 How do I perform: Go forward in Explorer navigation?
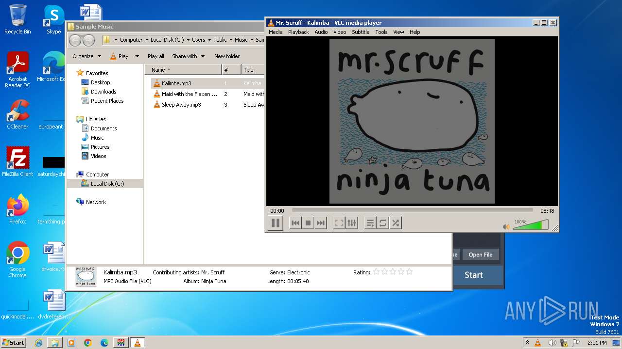tap(88, 40)
